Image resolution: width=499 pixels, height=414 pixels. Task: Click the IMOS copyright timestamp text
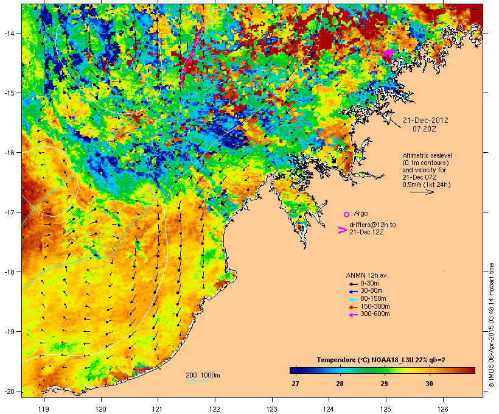(491, 325)
